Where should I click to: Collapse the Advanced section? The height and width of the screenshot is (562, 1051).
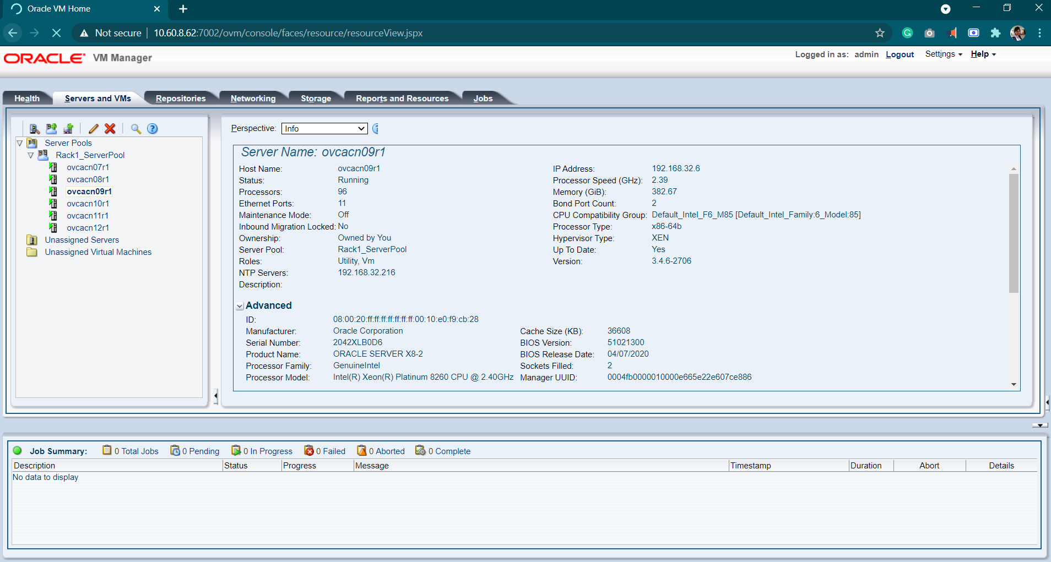[240, 306]
